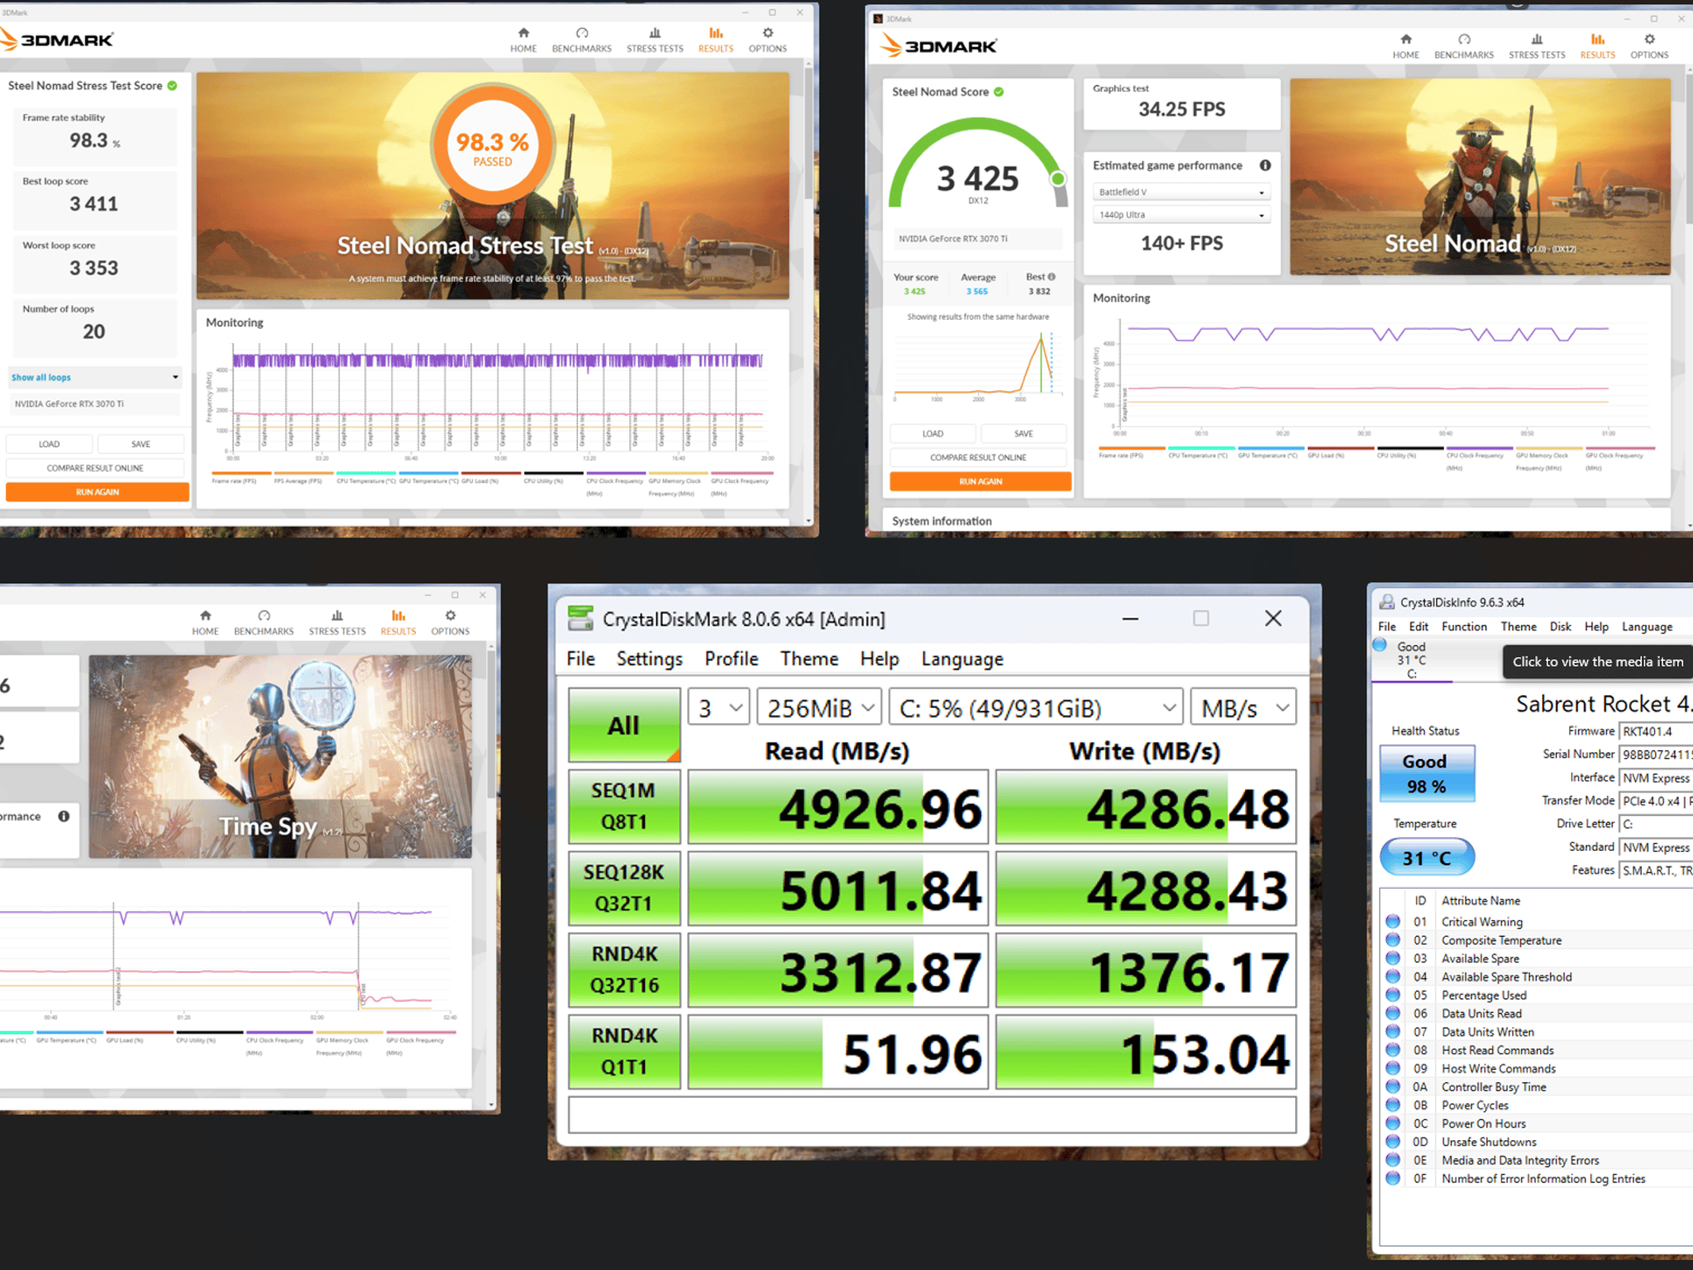Expand the Show all loops dropdown
This screenshot has height=1270, width=1693.
click(x=94, y=377)
